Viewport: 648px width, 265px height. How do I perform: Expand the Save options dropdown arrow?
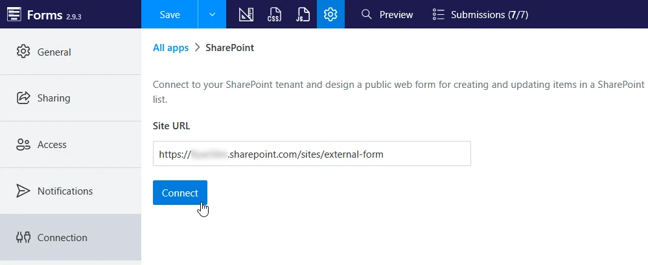[212, 14]
